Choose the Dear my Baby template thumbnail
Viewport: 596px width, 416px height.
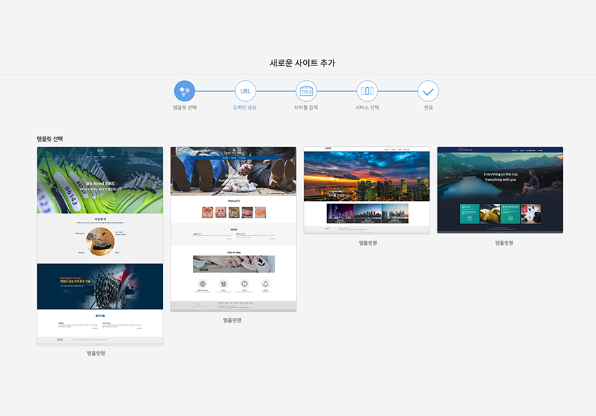click(233, 229)
